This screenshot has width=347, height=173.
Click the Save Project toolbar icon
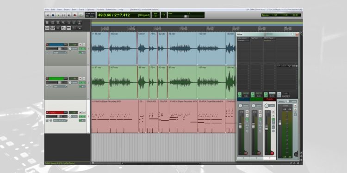(x=58, y=23)
